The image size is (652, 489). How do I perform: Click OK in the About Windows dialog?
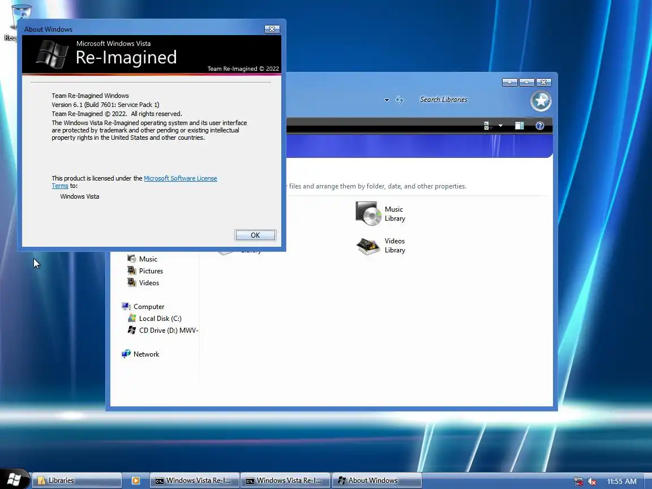(255, 235)
